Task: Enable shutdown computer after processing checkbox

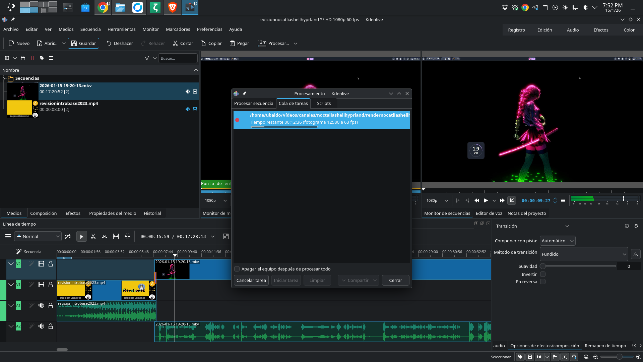Action: 237,269
